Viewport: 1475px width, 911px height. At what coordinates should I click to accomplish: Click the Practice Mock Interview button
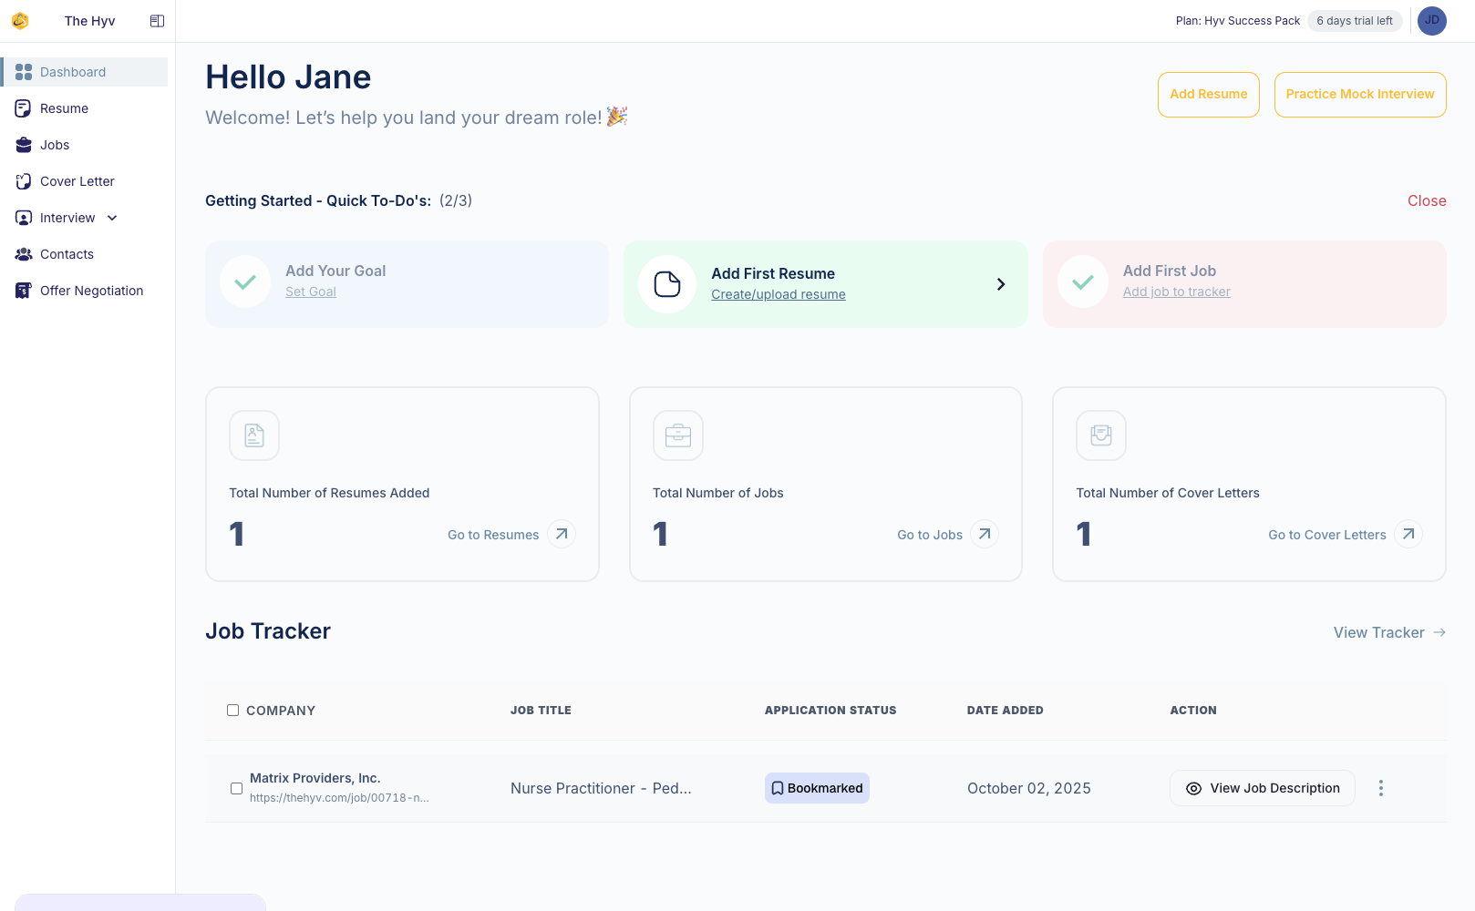tap(1359, 95)
